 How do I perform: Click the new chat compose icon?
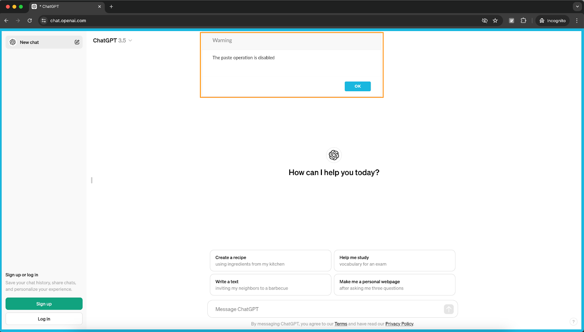click(x=77, y=42)
